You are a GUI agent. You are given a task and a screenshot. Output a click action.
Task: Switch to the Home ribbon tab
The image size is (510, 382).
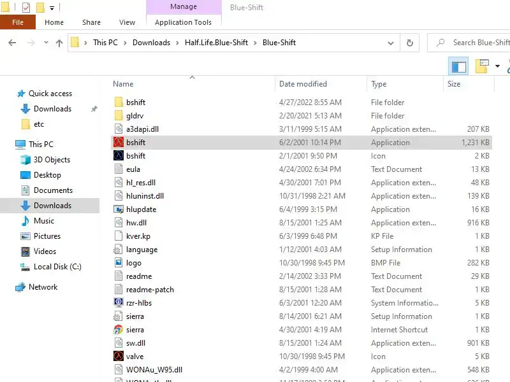(54, 22)
